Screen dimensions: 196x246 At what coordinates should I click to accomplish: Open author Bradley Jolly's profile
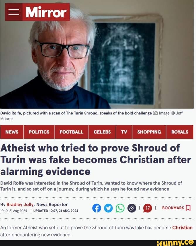[20, 205]
